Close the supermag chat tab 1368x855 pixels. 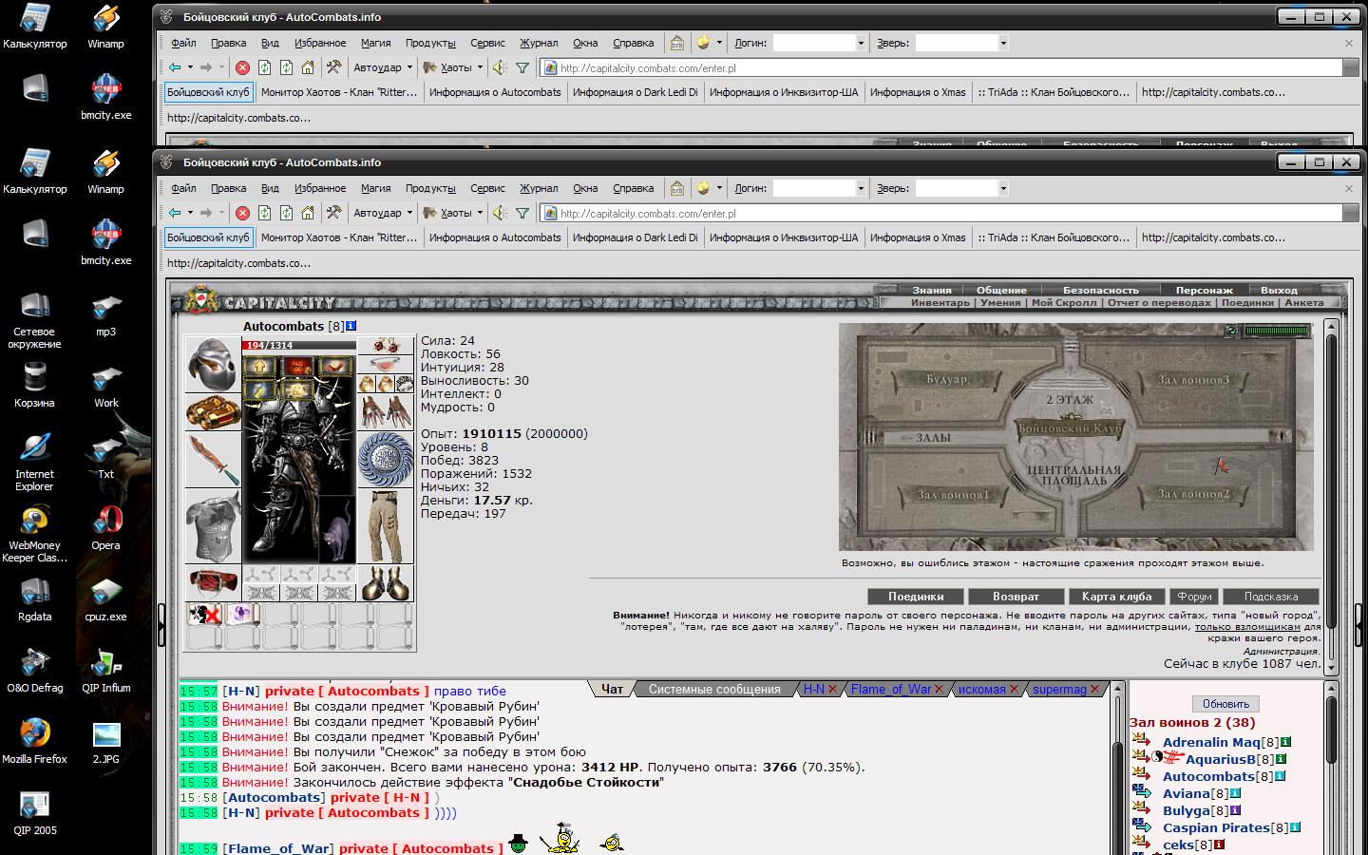tap(1094, 690)
